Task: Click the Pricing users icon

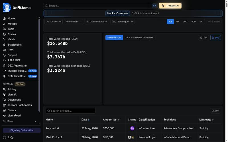Action: pos(4,89)
